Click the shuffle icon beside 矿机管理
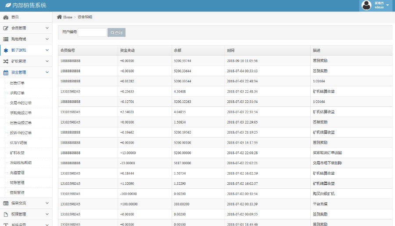This screenshot has height=226, width=395. 6,61
